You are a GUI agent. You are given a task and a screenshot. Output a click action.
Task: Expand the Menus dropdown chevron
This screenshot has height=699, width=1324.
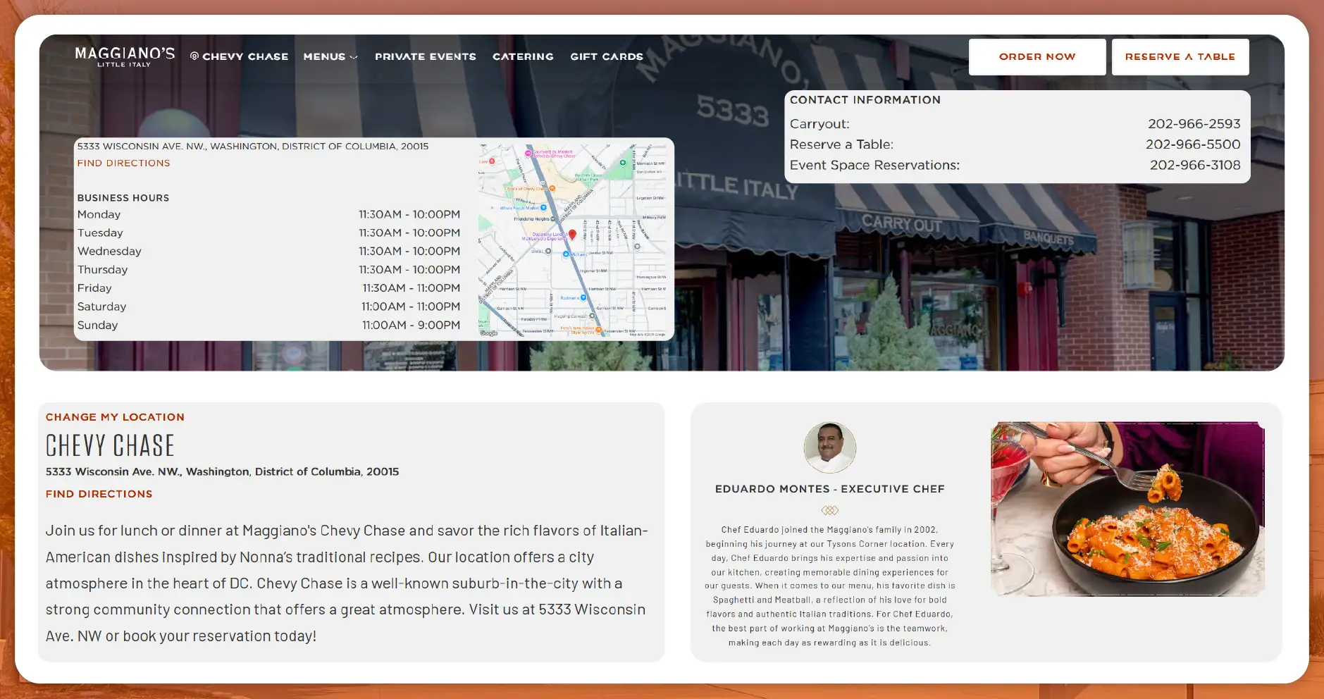(354, 57)
